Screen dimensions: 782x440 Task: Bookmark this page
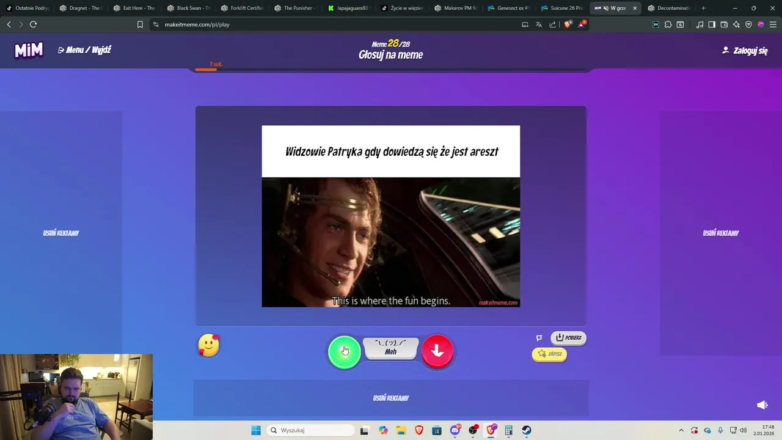tap(140, 24)
